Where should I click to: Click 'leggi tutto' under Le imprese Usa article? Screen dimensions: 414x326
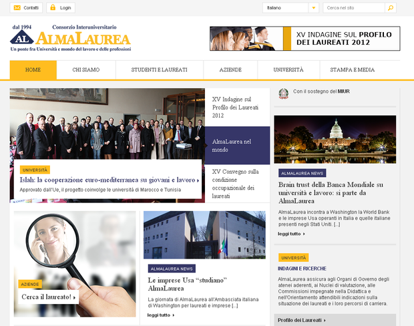click(161, 315)
